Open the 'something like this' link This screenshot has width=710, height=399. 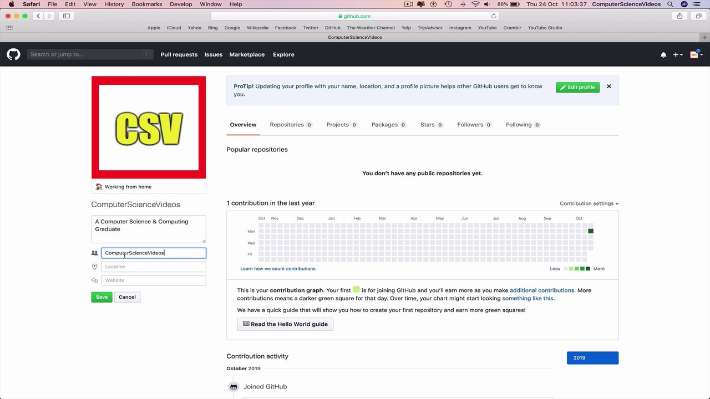pos(528,298)
